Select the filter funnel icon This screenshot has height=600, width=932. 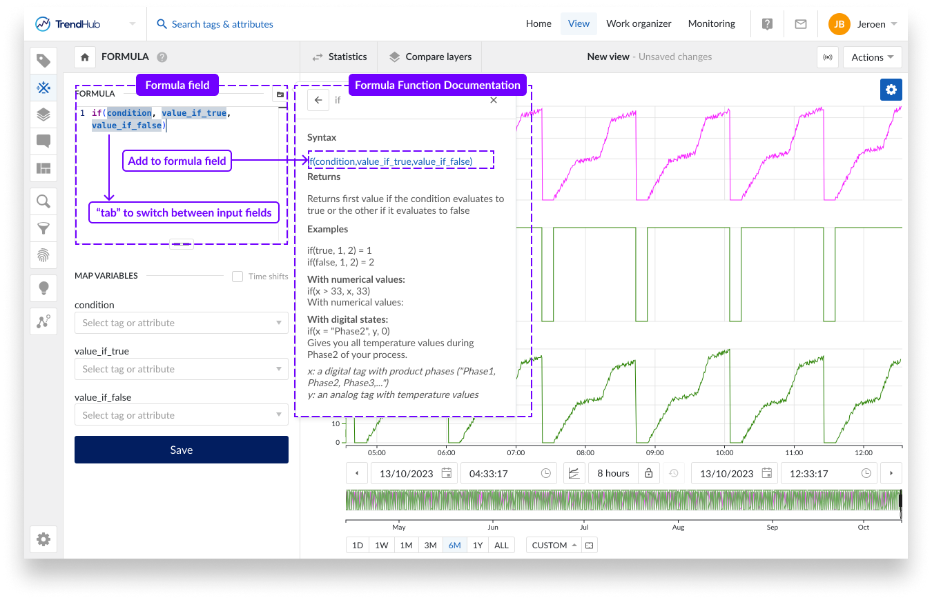(43, 228)
